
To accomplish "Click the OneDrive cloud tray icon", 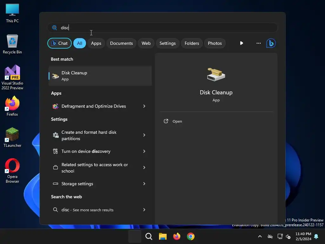I will coord(270,236).
